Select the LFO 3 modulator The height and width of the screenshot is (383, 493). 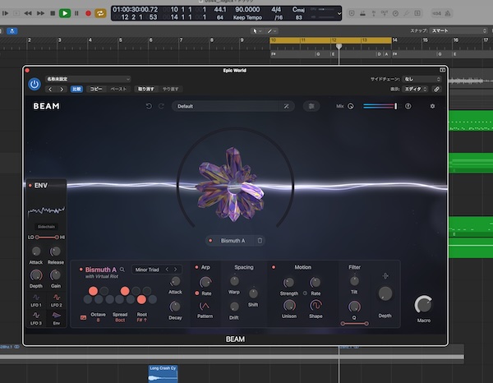pyautogui.click(x=36, y=318)
